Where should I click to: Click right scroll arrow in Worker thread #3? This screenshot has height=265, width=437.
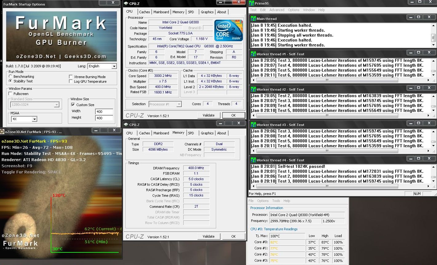coord(428,151)
